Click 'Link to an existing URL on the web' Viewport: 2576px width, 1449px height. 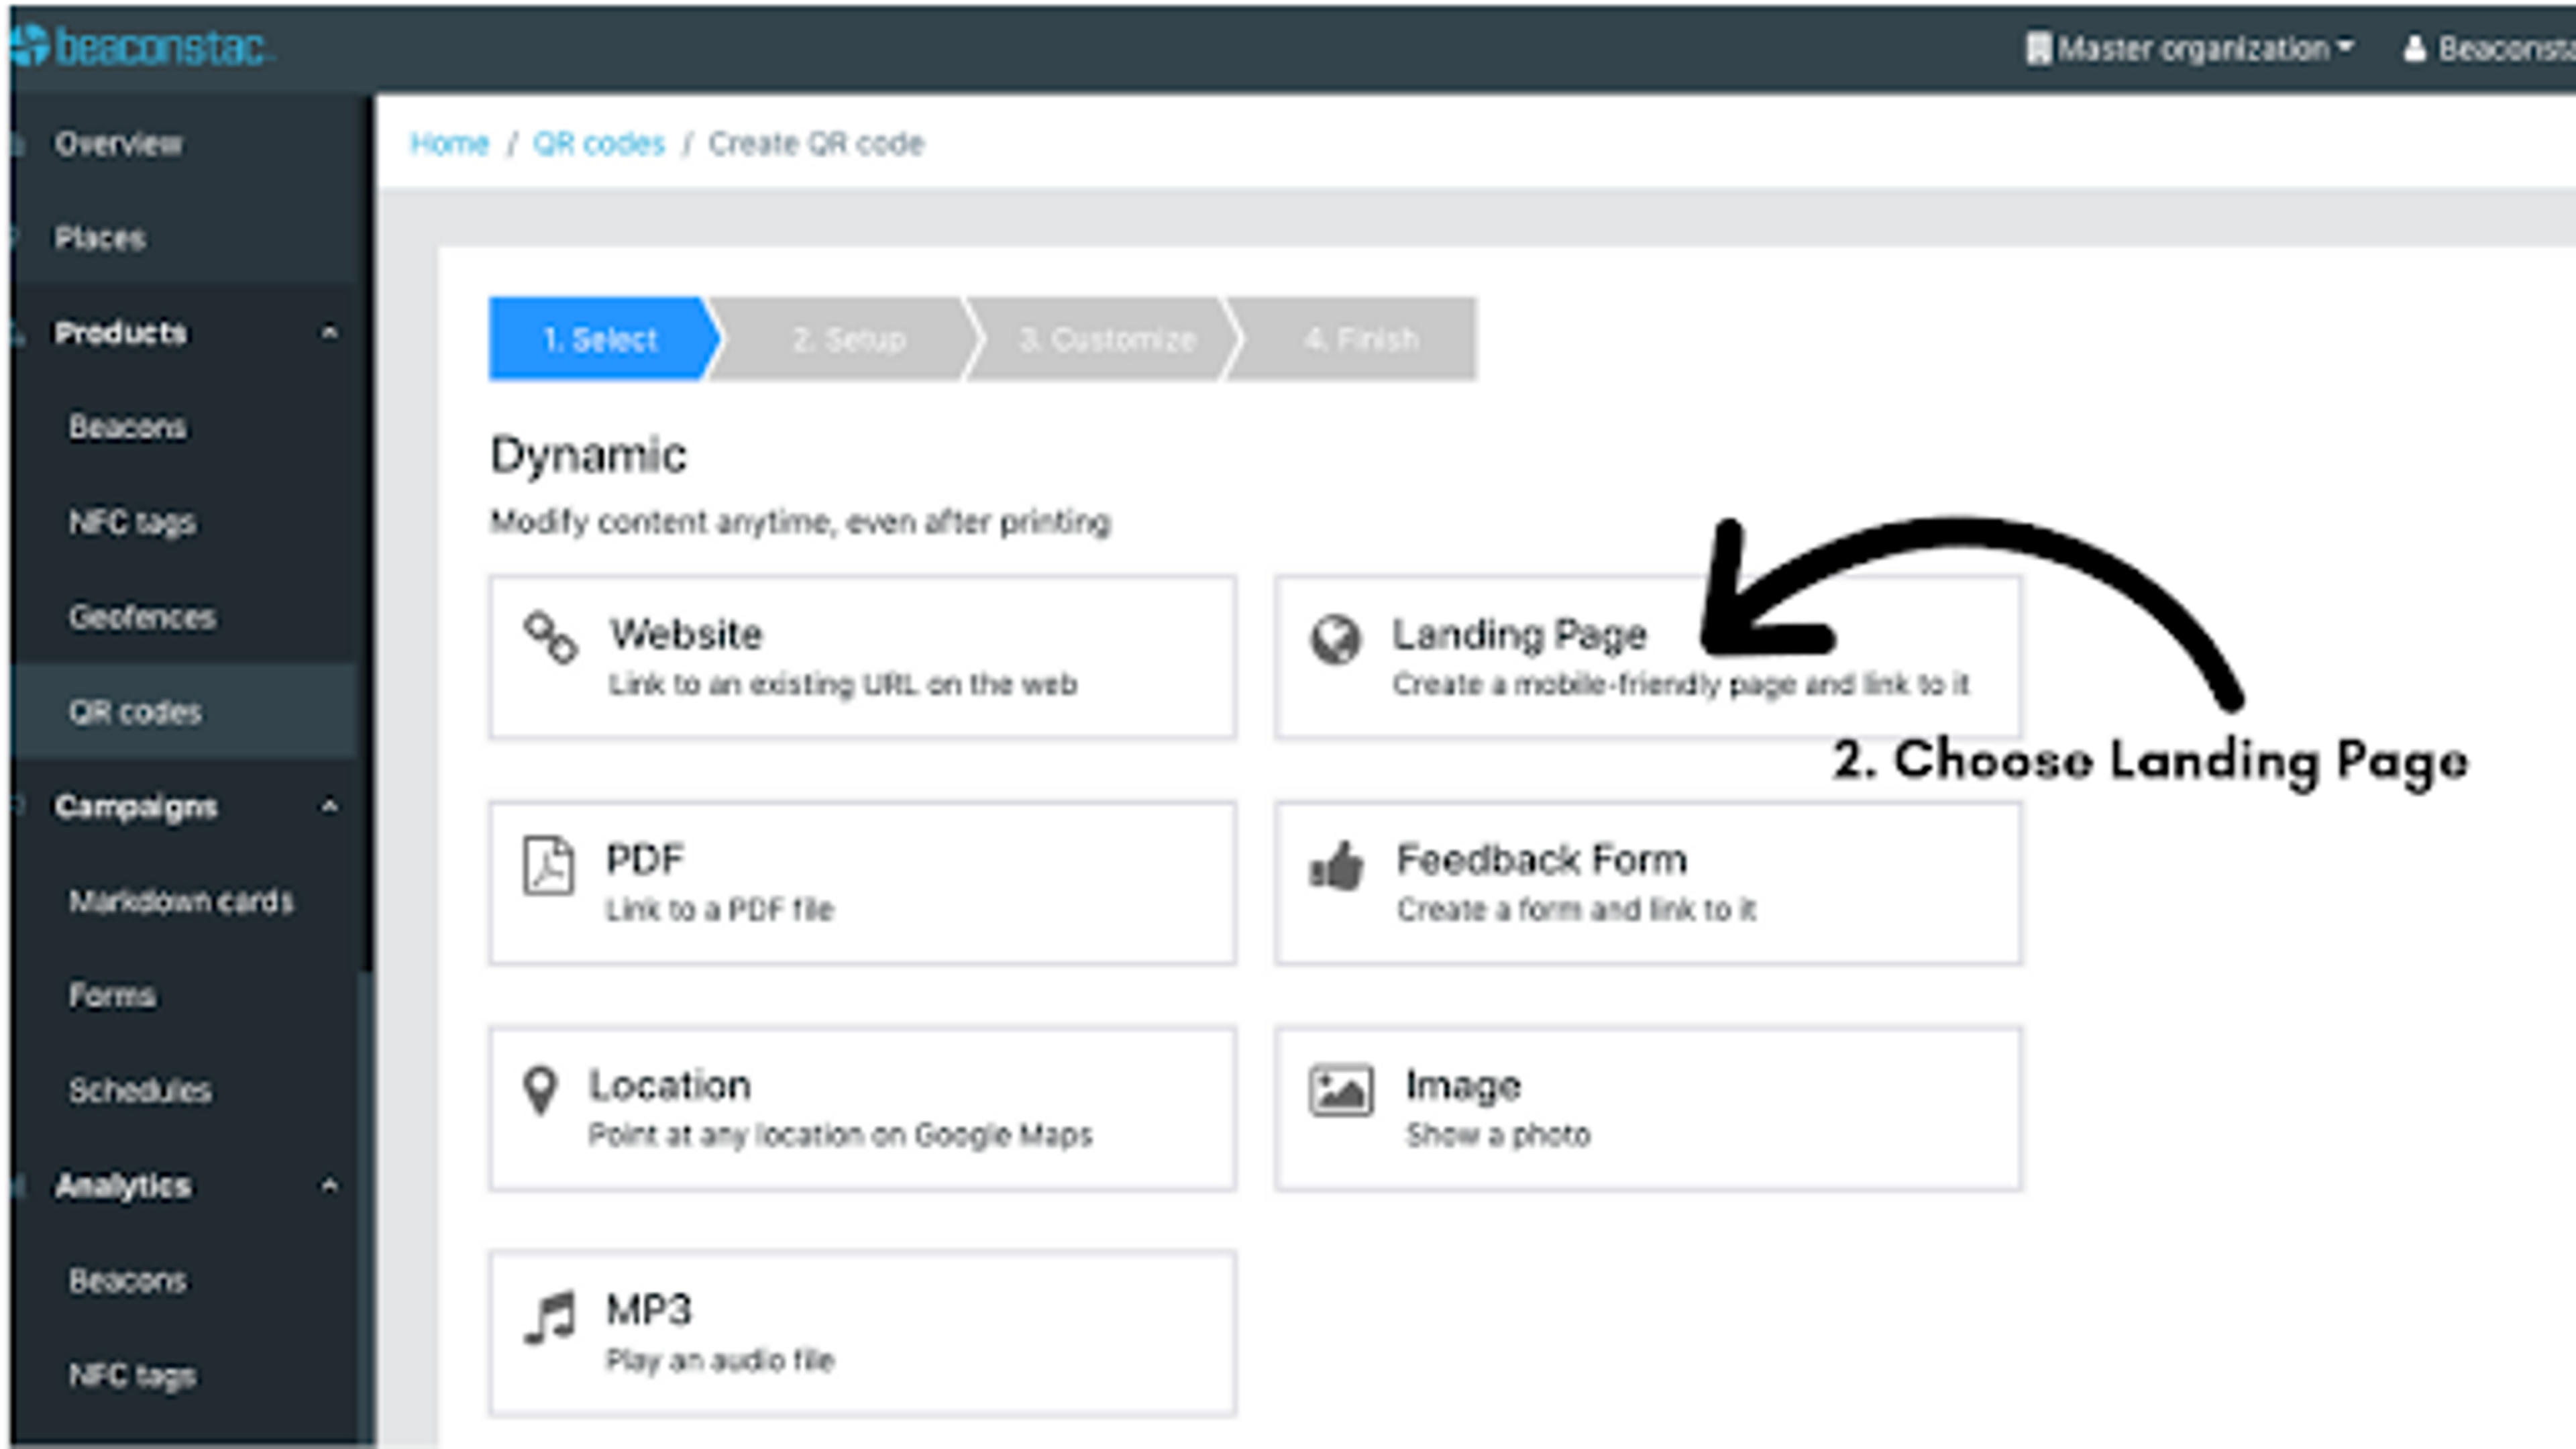tap(843, 685)
